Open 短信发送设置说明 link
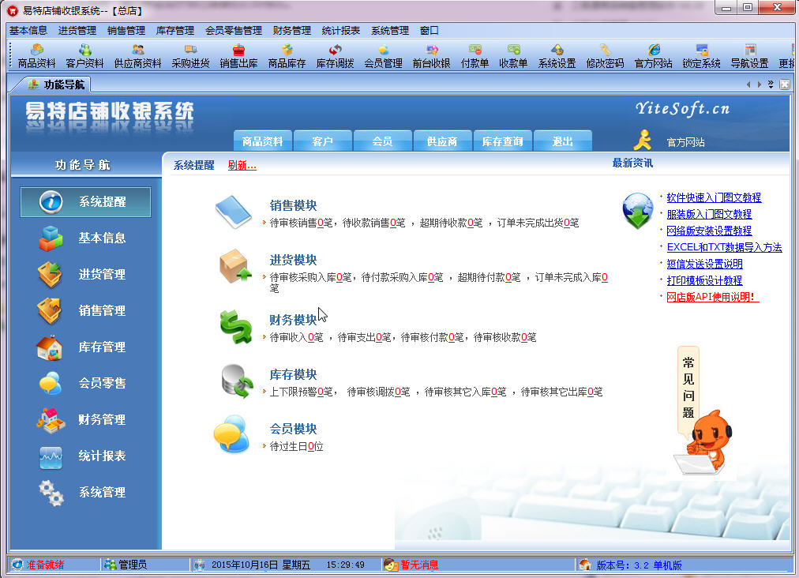Image resolution: width=799 pixels, height=578 pixels. point(705,264)
